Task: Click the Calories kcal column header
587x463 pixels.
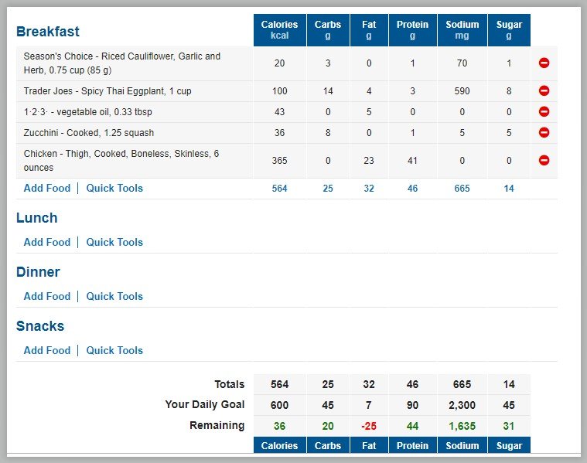Action: 280,30
